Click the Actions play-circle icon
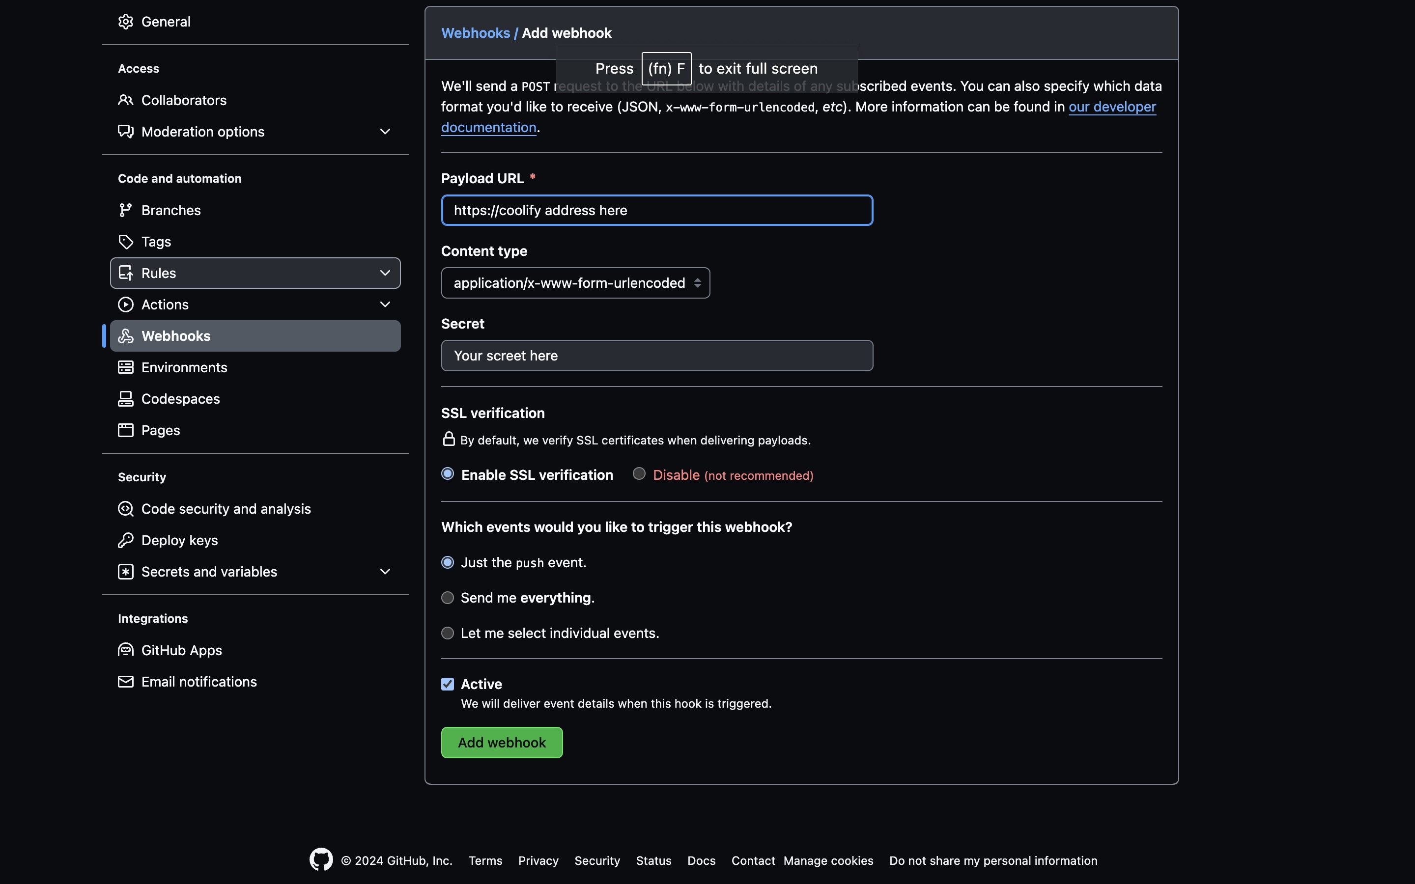Viewport: 1415px width, 884px height. (x=126, y=304)
